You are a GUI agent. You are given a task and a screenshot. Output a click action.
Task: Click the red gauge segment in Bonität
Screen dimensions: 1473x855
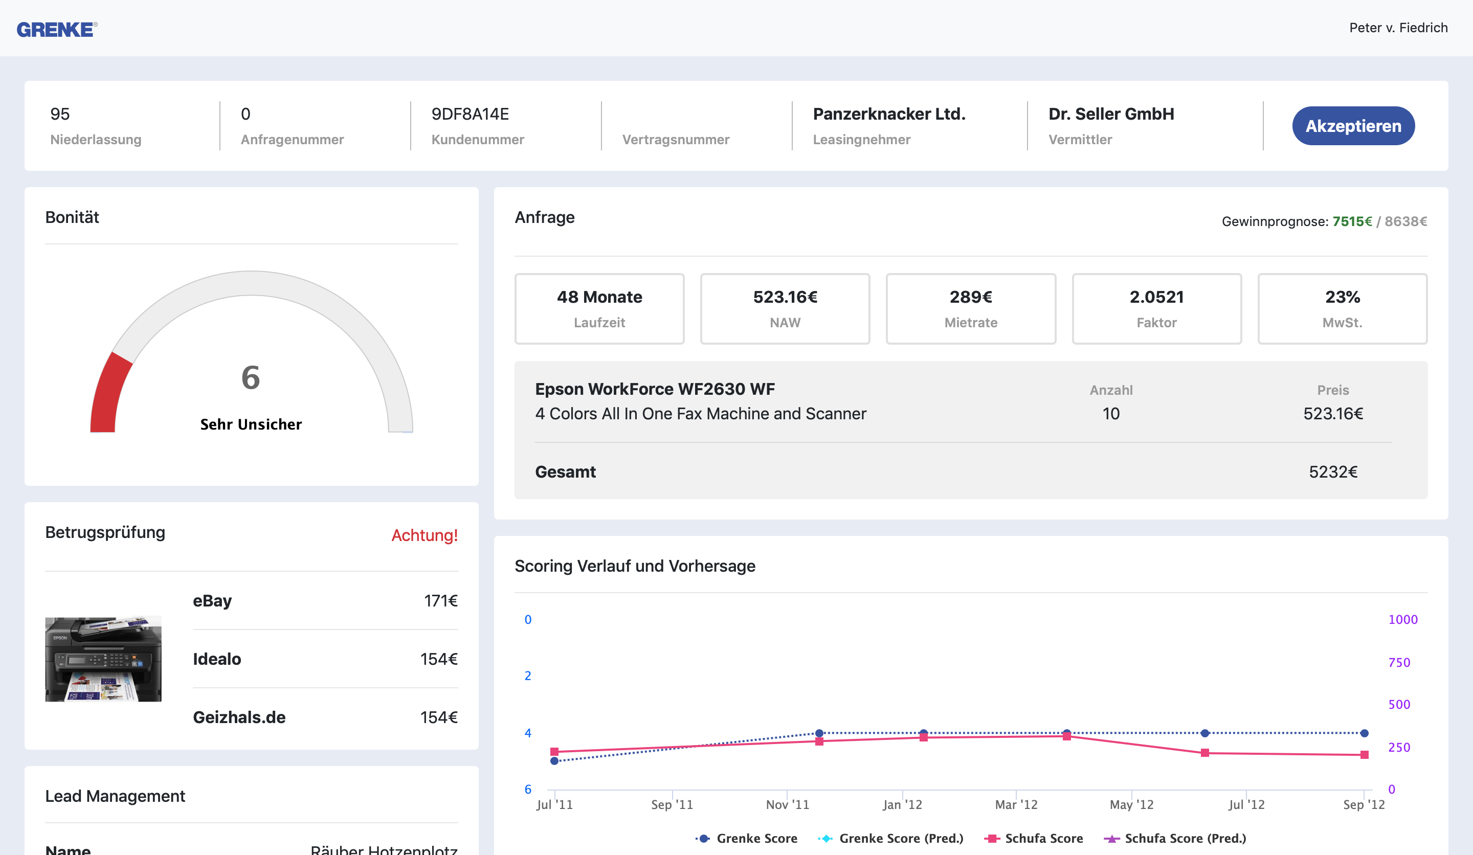pyautogui.click(x=110, y=396)
